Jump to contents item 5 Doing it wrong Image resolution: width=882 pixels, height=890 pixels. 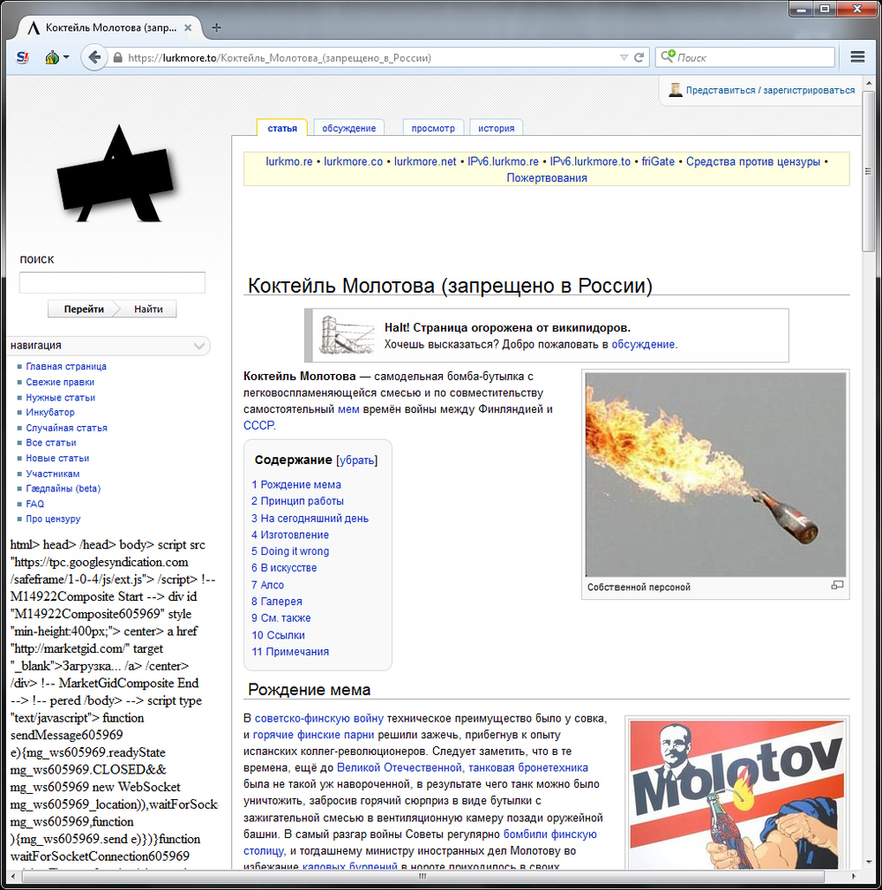click(x=290, y=551)
